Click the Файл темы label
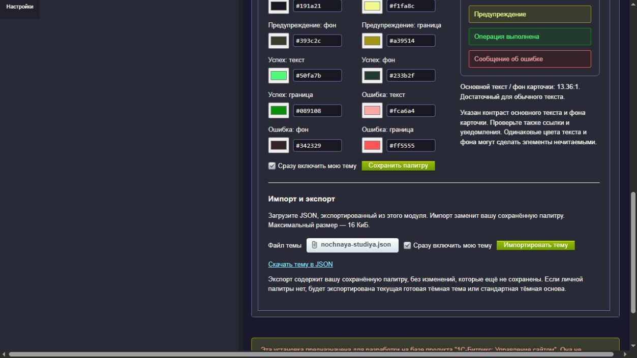This screenshot has height=358, width=637. coord(285,245)
